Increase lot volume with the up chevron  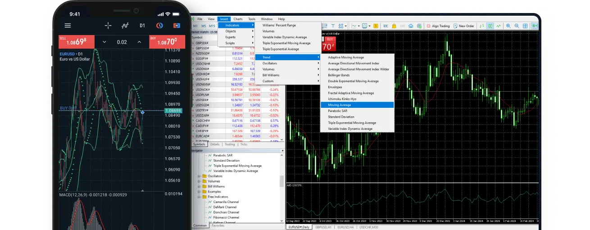pos(139,42)
